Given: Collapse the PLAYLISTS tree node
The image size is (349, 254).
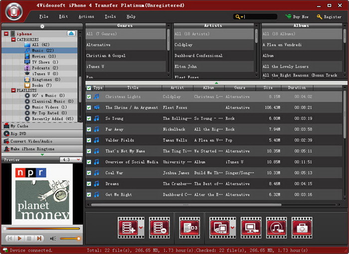Looking at the screenshot, I should [13, 90].
